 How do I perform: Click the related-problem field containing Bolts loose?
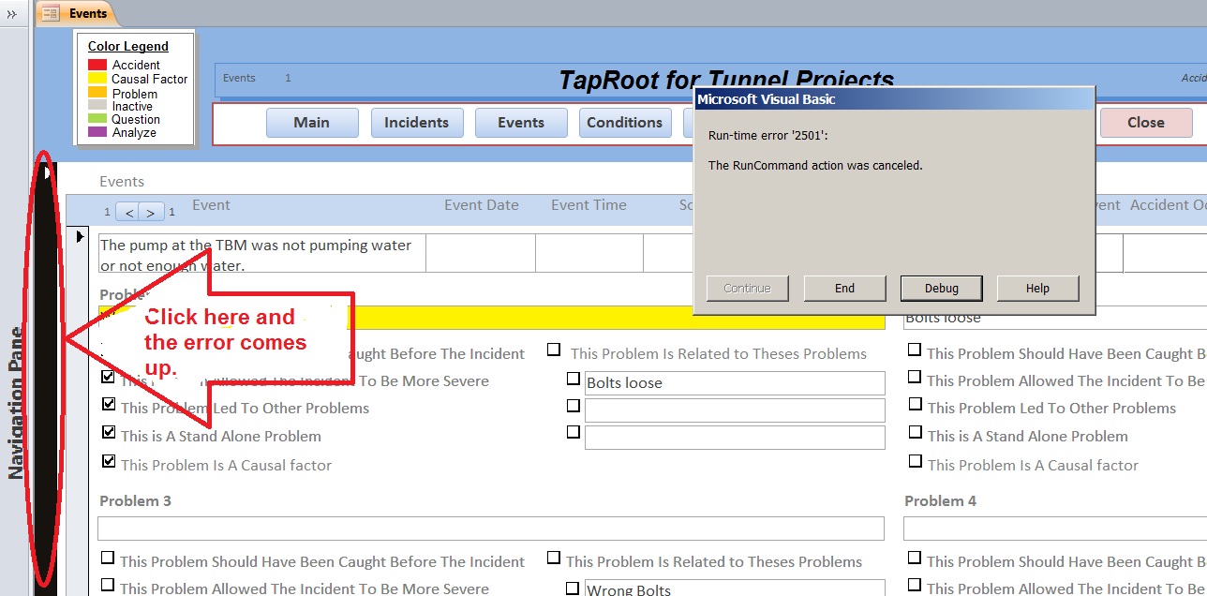(x=735, y=383)
